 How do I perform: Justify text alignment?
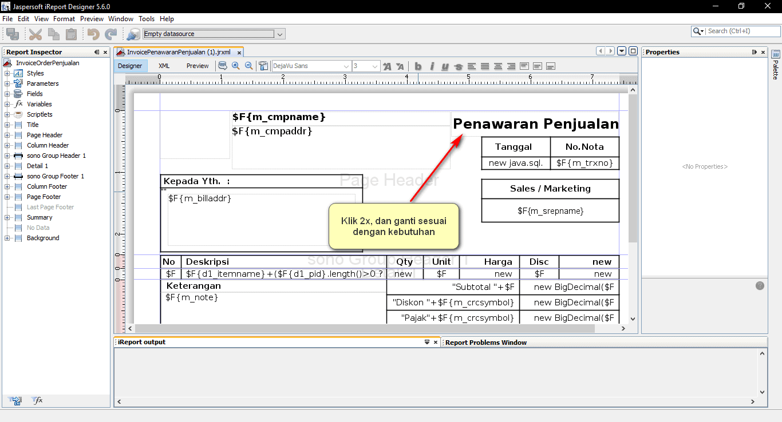485,66
